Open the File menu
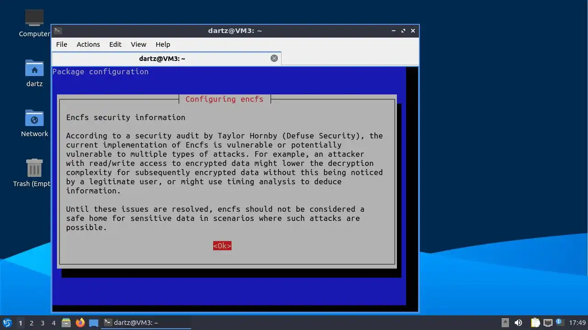The width and height of the screenshot is (588, 330). tap(62, 44)
